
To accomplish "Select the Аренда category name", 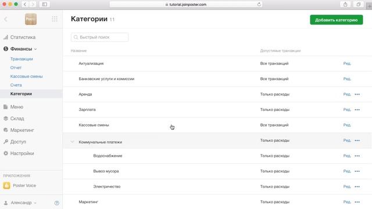I will pyautogui.click(x=85, y=94).
